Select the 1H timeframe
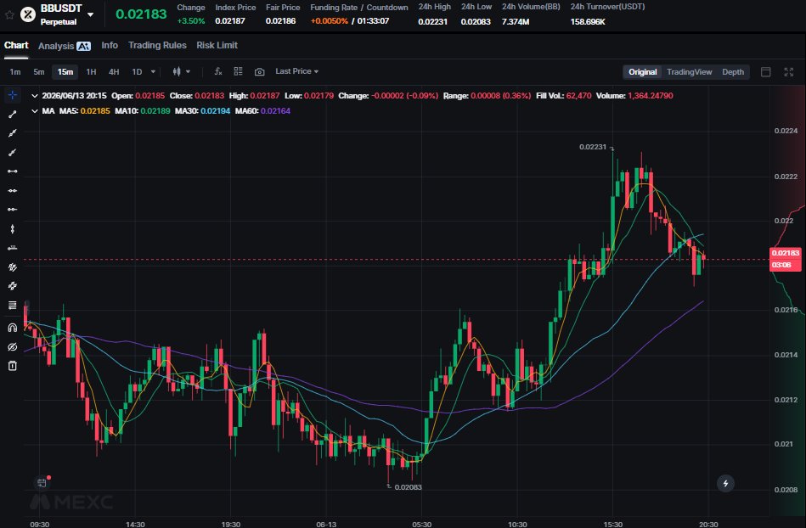The width and height of the screenshot is (806, 528). click(91, 72)
